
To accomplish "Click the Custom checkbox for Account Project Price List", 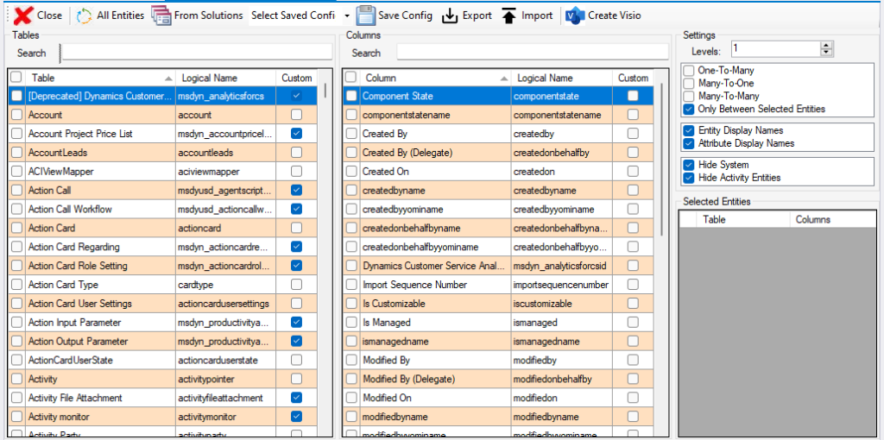I will click(x=297, y=134).
